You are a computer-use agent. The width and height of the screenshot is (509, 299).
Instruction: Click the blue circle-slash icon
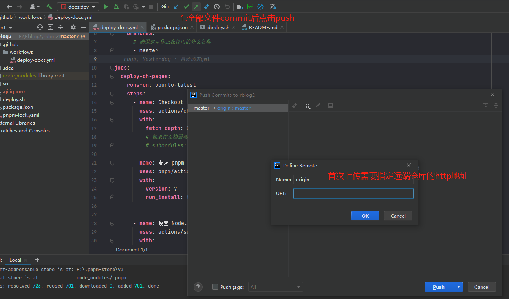(260, 7)
